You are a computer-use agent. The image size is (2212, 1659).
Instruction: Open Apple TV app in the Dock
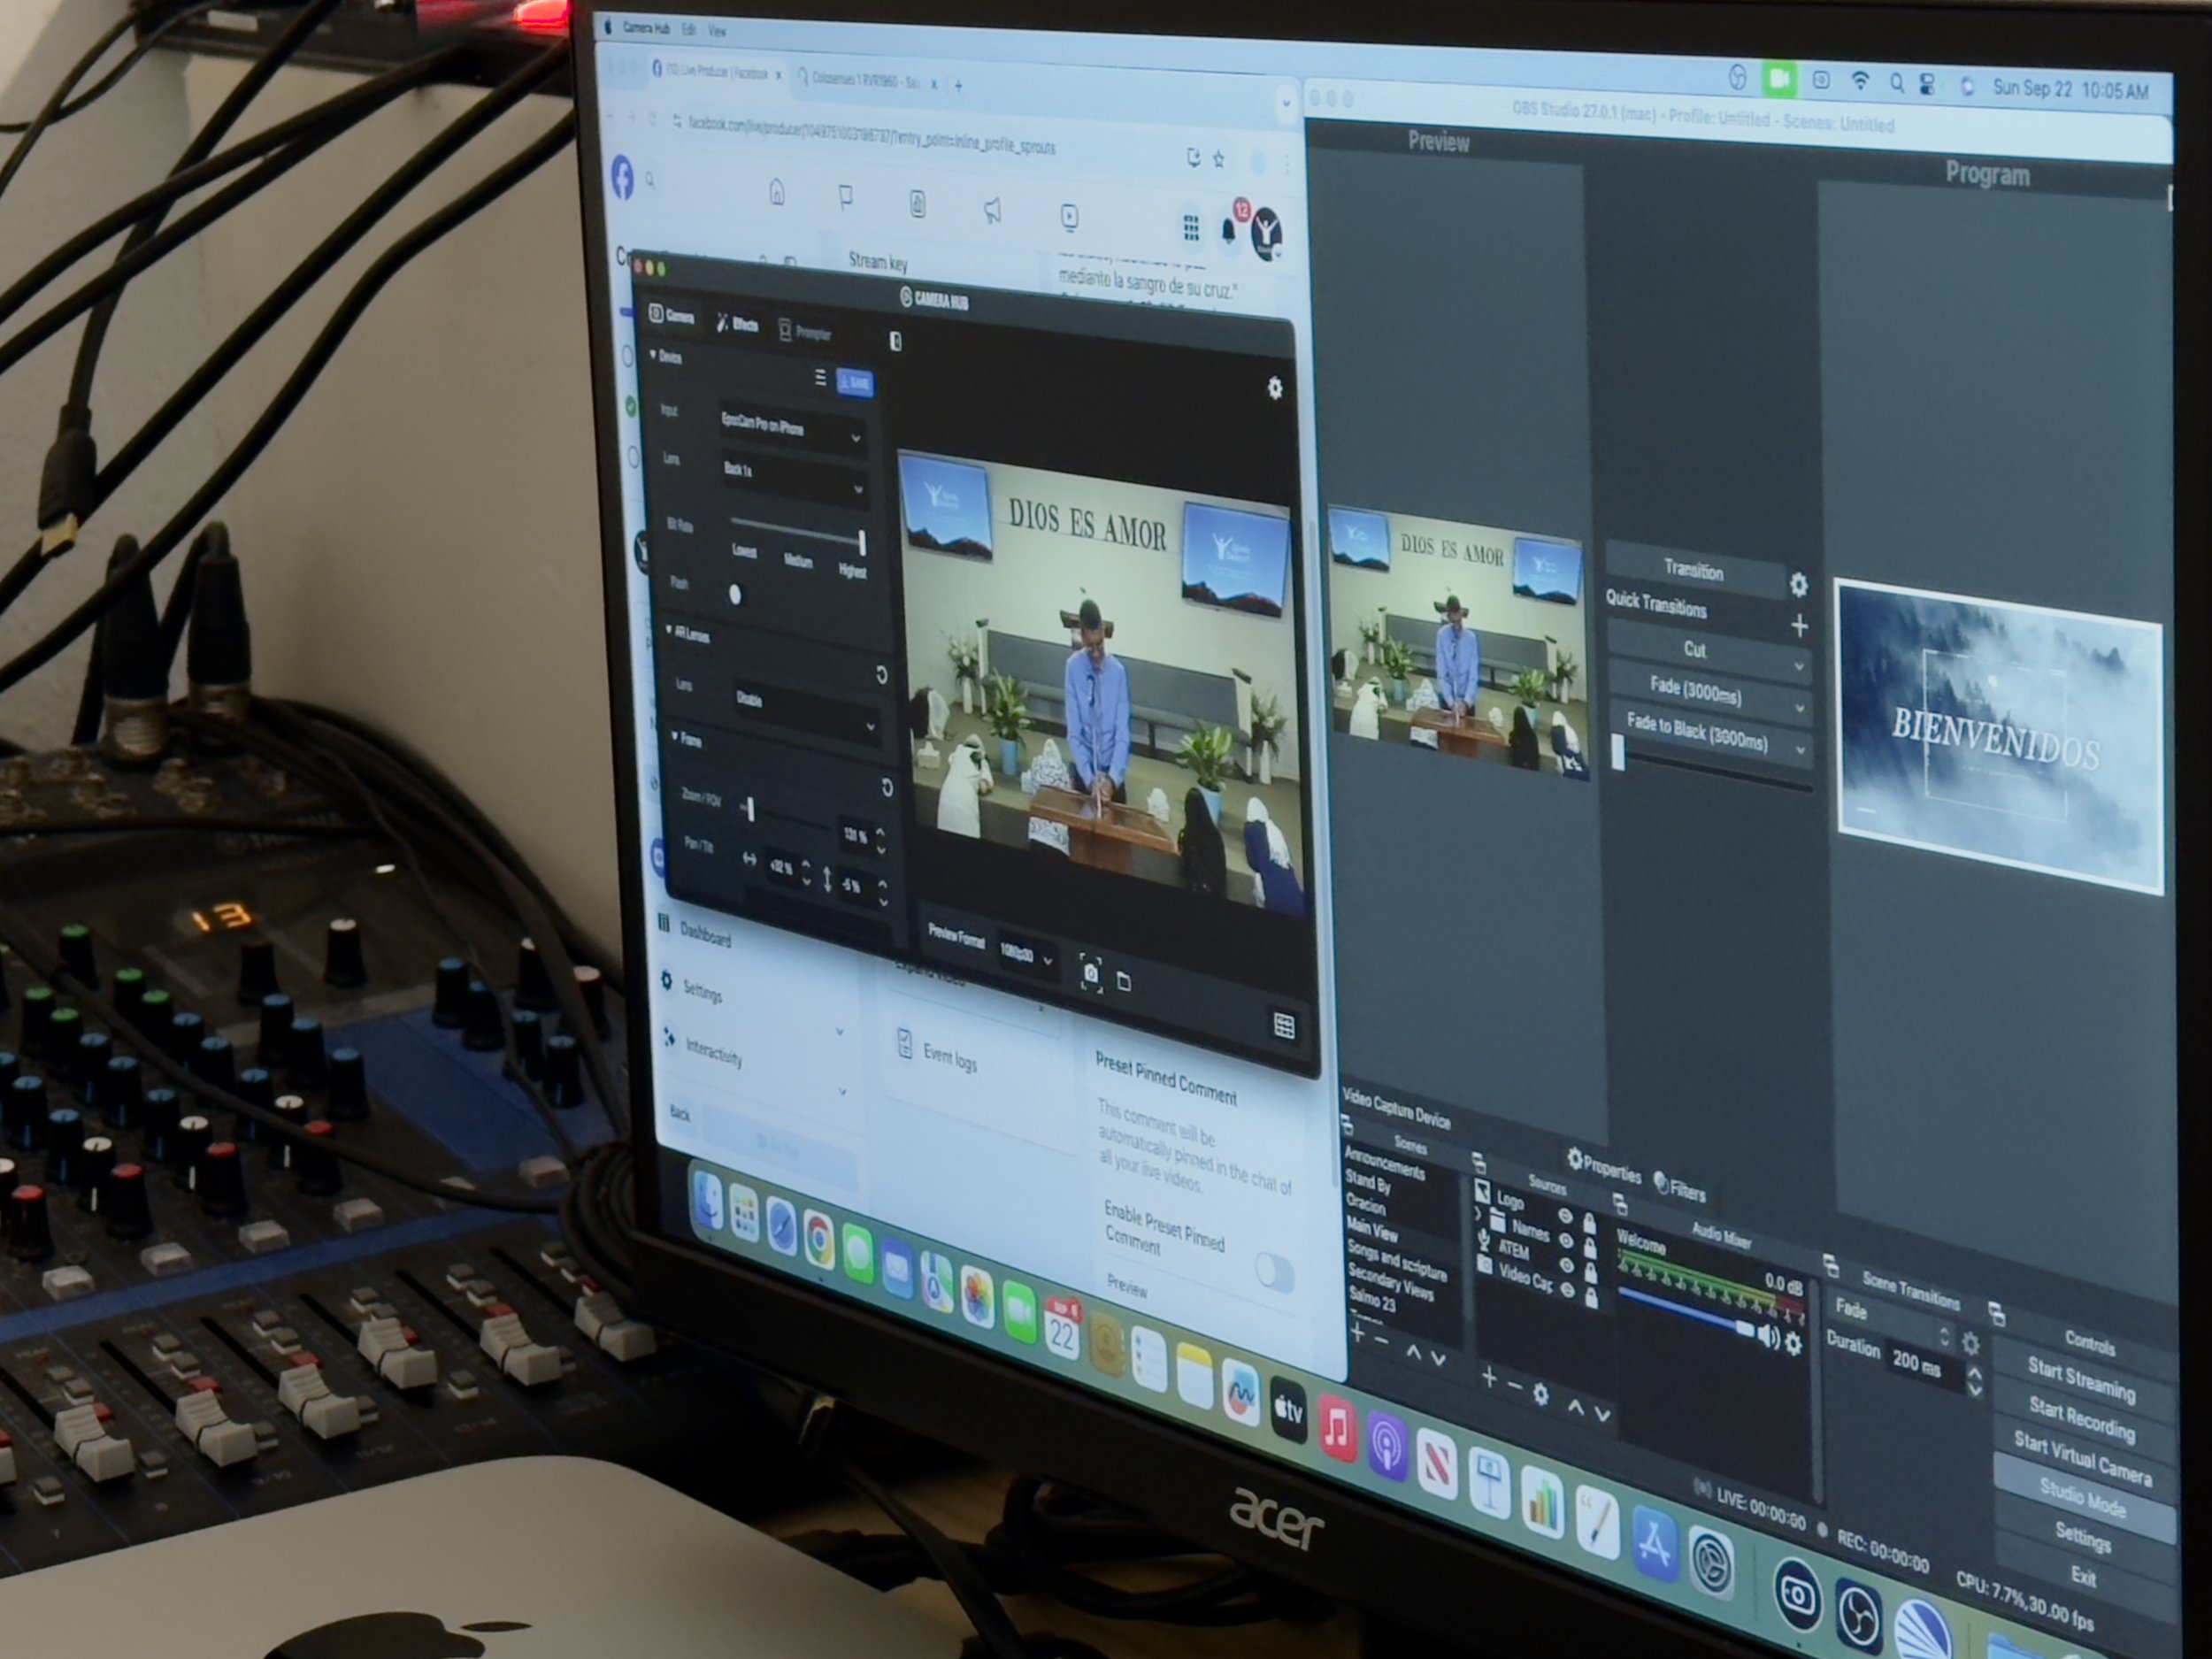pyautogui.click(x=1288, y=1410)
